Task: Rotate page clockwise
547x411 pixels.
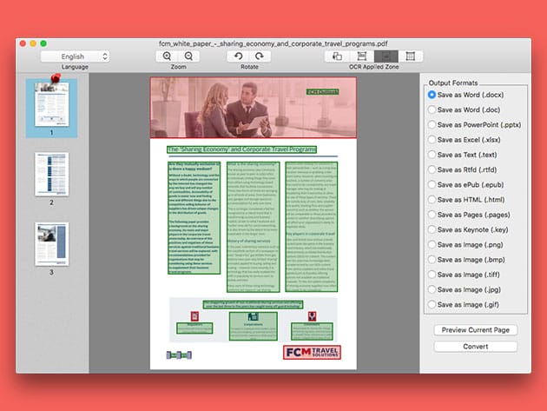Action: pos(258,56)
